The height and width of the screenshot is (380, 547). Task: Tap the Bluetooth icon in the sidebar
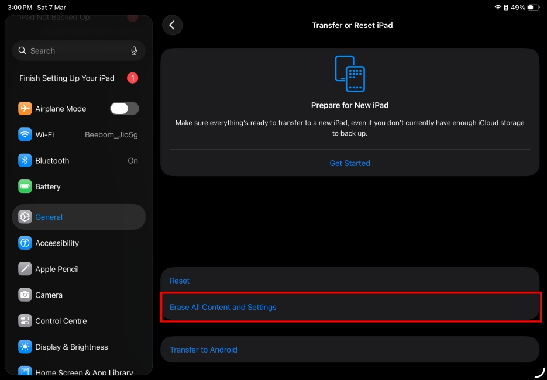pos(24,160)
